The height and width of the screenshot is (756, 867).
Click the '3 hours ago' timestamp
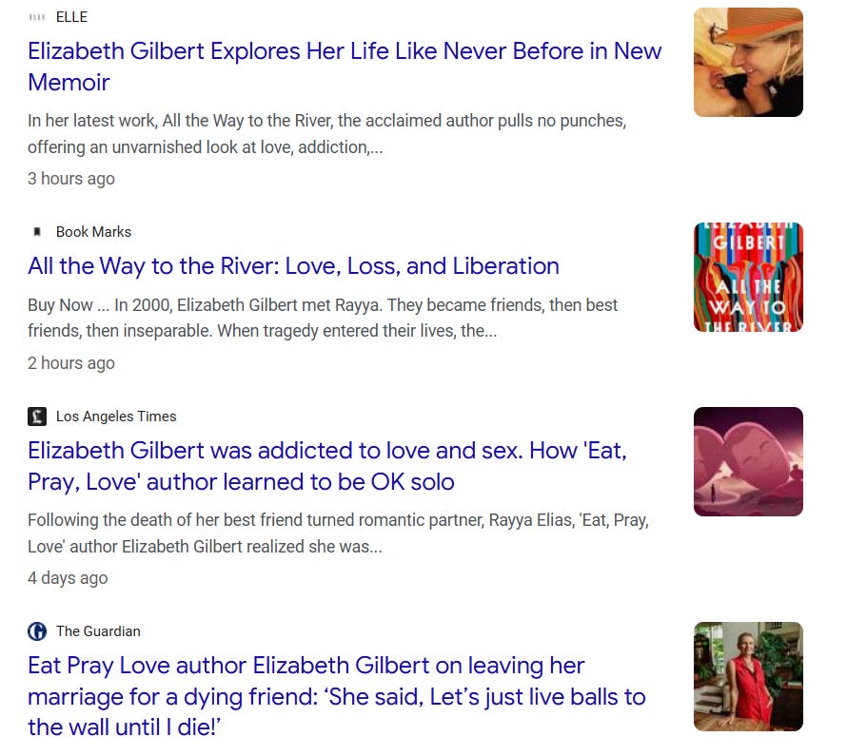pyautogui.click(x=71, y=179)
